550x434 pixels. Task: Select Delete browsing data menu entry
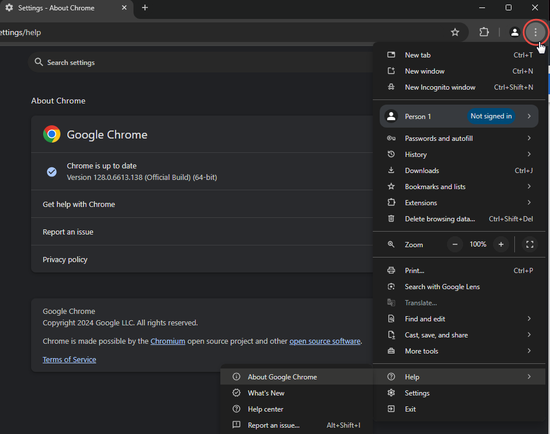(x=440, y=219)
